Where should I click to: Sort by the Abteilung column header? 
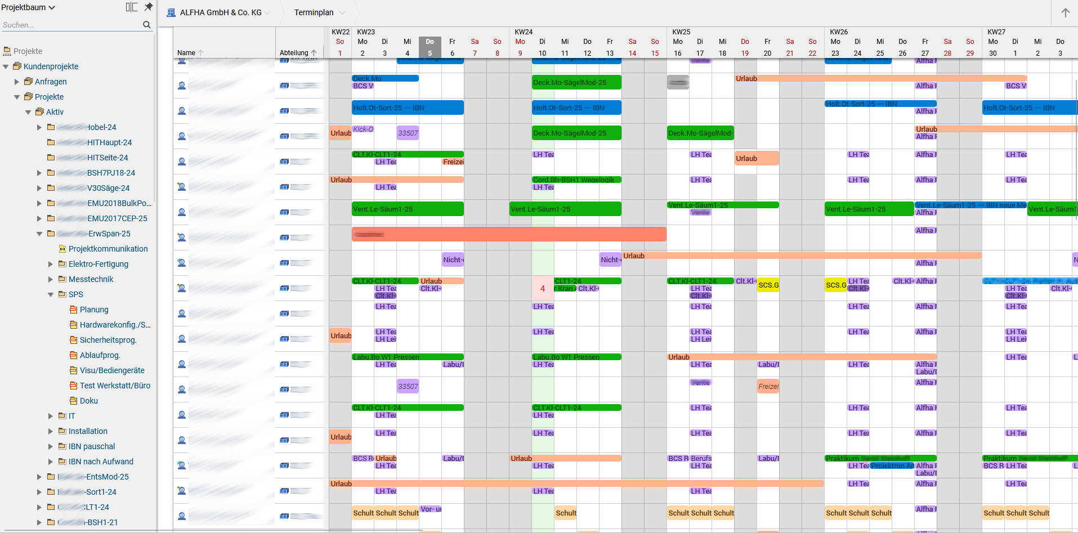(x=294, y=53)
